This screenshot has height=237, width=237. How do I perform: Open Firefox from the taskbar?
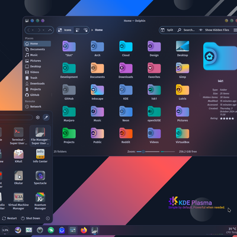(84, 230)
